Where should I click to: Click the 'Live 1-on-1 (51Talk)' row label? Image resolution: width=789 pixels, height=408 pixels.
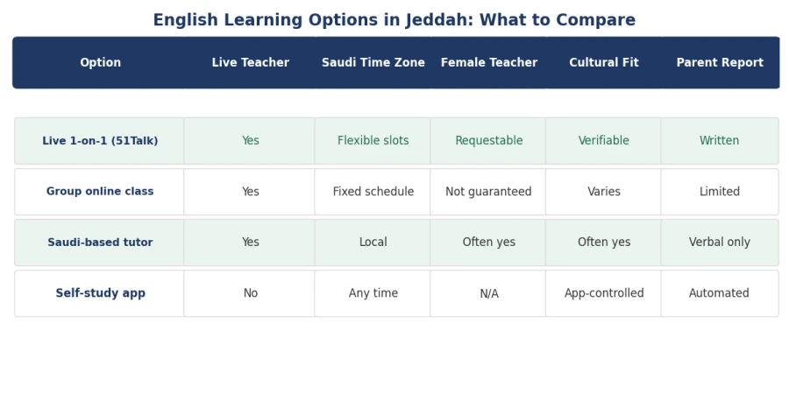point(100,141)
